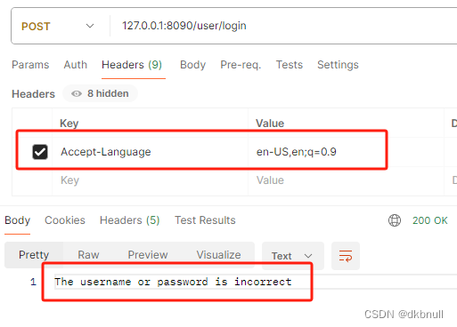Select the Pretty view button
The height and width of the screenshot is (327, 457).
click(34, 255)
